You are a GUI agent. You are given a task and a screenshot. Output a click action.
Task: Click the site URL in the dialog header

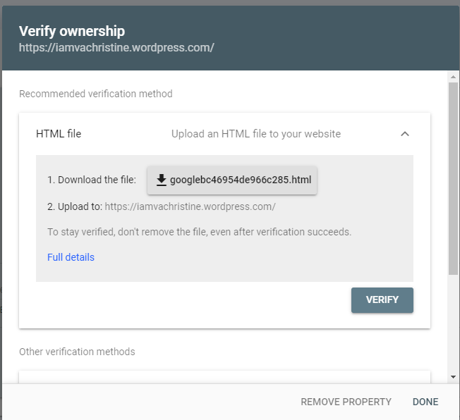[x=116, y=48]
